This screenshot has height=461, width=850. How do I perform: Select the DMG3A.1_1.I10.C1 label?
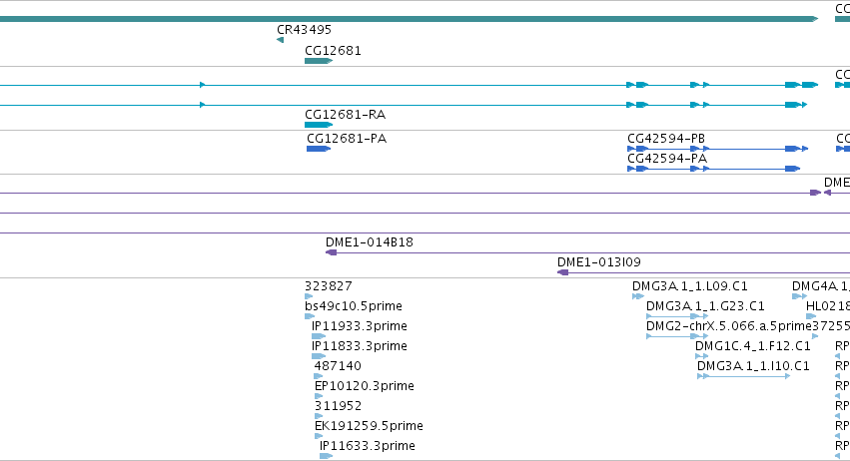click(x=753, y=366)
